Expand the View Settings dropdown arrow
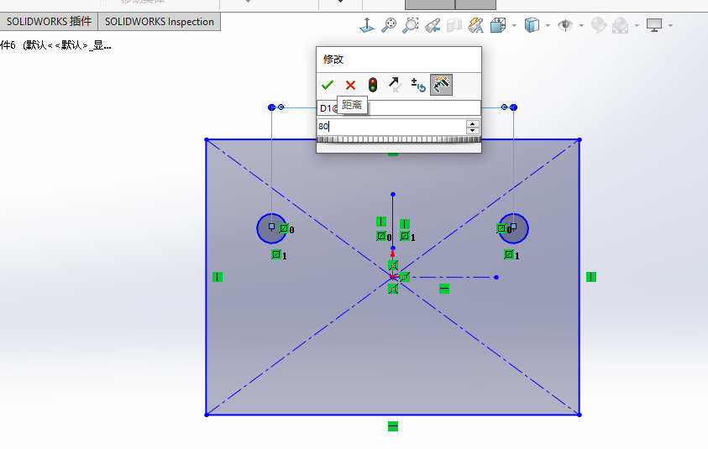Screen dimensions: 708x449 pos(670,25)
